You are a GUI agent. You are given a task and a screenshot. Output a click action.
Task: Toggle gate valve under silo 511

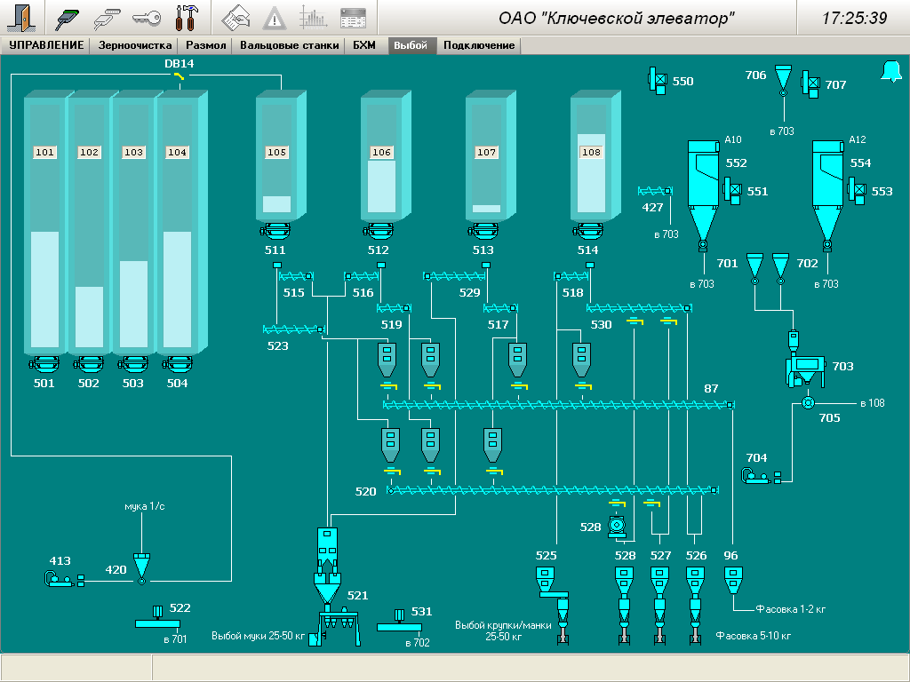(276, 232)
